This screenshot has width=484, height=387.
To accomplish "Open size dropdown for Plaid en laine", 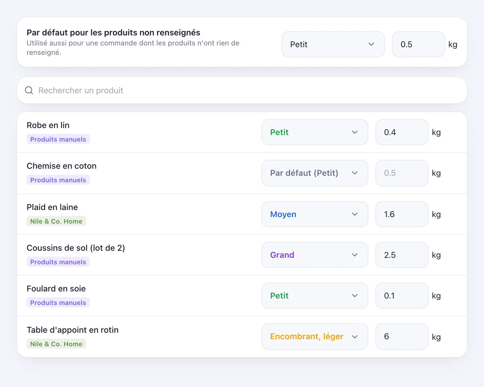I will pos(315,214).
